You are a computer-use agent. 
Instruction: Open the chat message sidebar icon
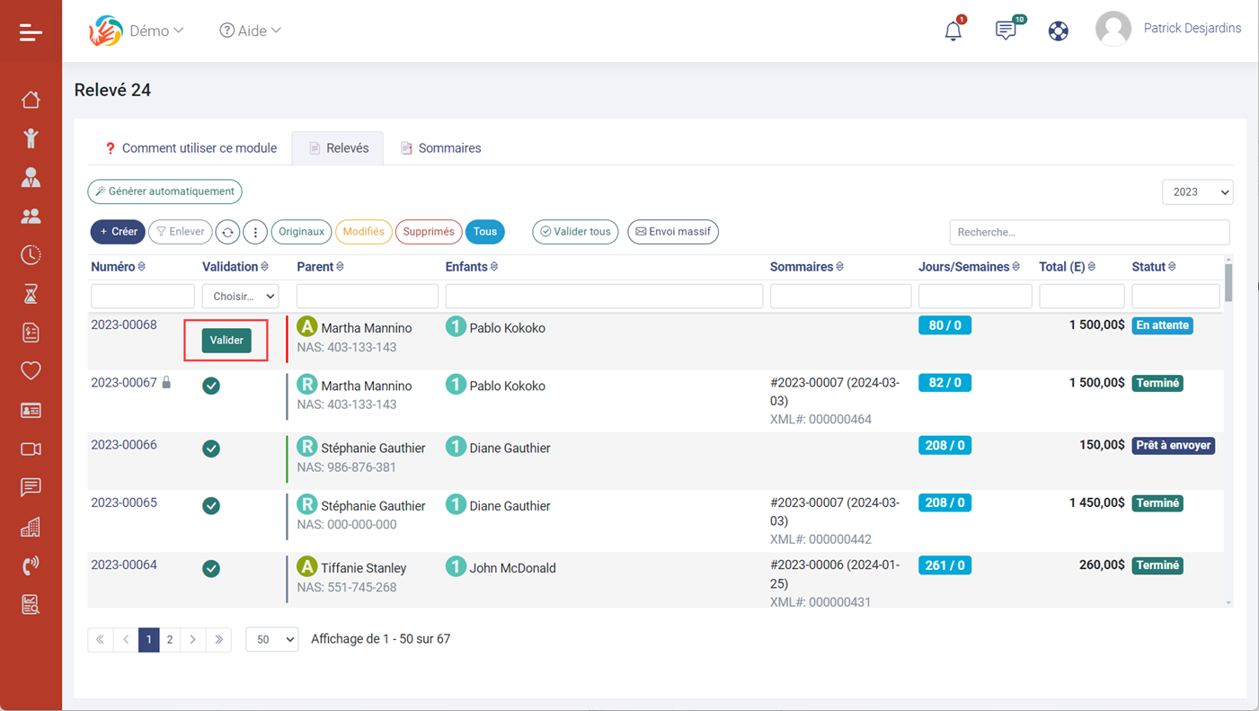click(x=31, y=487)
